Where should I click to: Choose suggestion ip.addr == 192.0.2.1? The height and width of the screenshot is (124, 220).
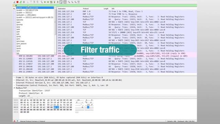click(35, 13)
